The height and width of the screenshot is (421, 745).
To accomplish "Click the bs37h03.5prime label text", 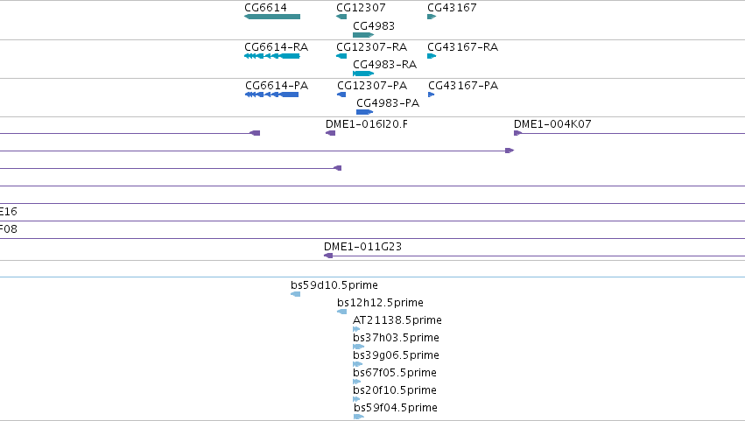I will 396,338.
